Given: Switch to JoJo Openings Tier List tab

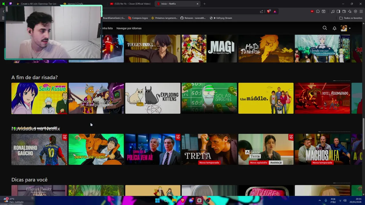Looking at the screenshot, I should tap(37, 4).
